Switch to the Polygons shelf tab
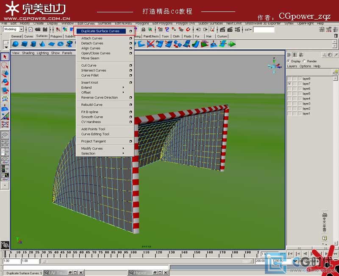The image size is (339, 276). point(56,36)
